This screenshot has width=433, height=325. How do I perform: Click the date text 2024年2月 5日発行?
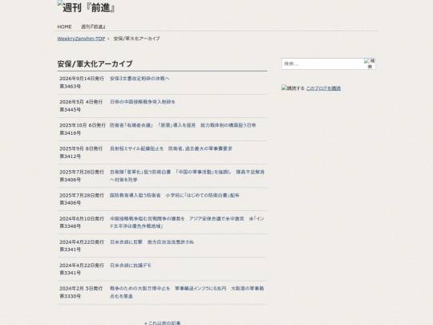click(x=81, y=289)
